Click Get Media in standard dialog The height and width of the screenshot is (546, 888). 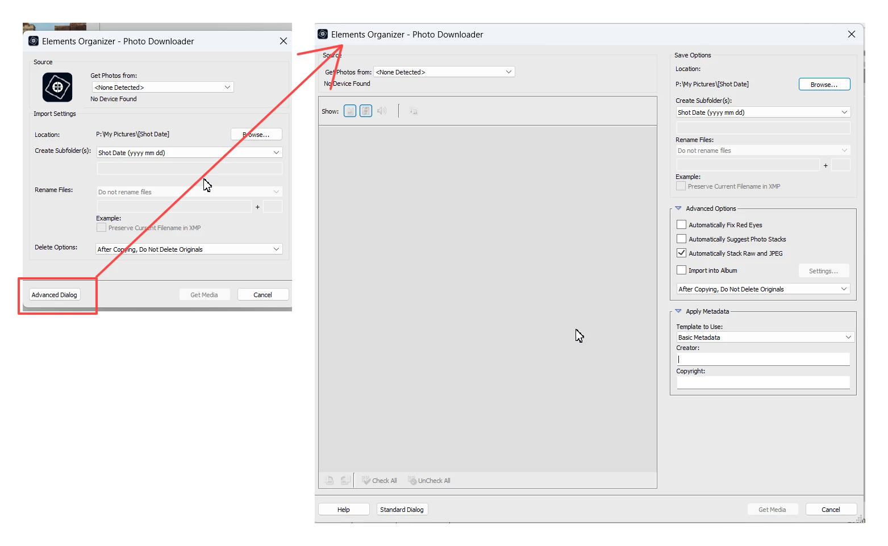click(x=205, y=295)
